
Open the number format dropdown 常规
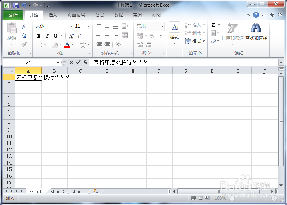click(x=162, y=26)
